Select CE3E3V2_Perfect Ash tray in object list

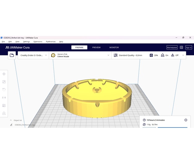(x=25, y=125)
